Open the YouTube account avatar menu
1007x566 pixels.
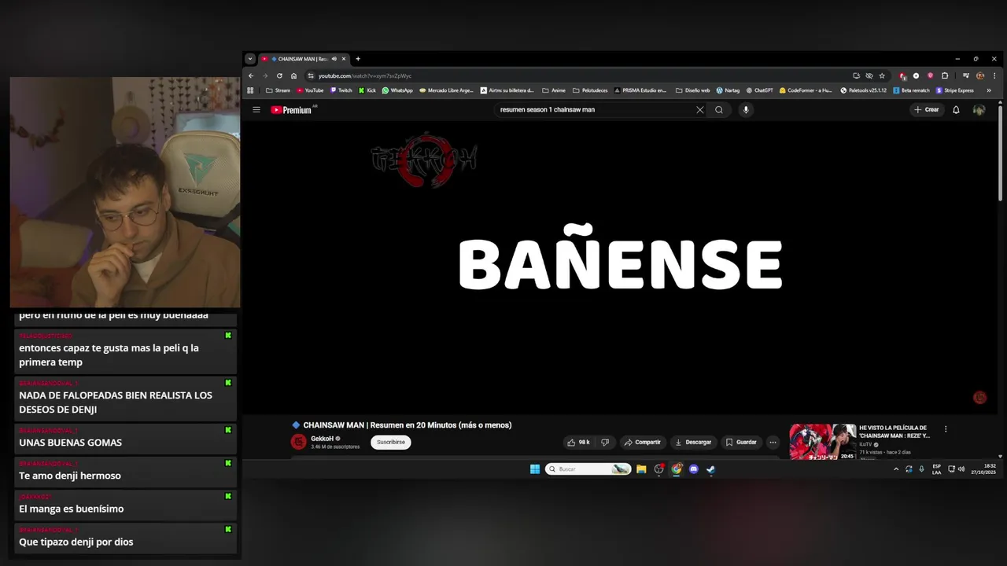coord(979,110)
